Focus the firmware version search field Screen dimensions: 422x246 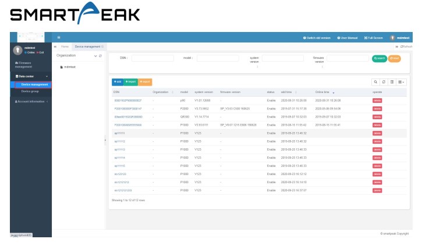coord(347,58)
